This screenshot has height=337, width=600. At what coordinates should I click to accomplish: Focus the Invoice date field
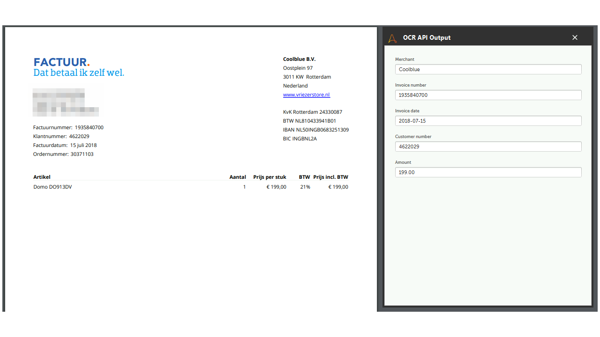click(488, 121)
